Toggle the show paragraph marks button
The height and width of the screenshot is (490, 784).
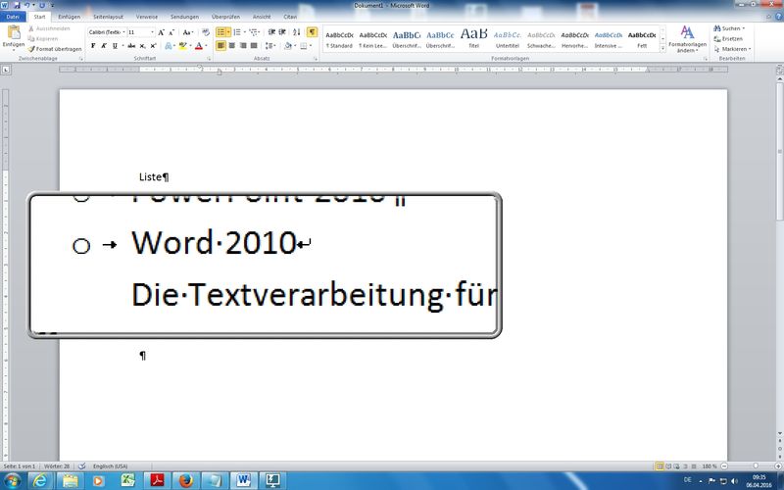tap(312, 32)
